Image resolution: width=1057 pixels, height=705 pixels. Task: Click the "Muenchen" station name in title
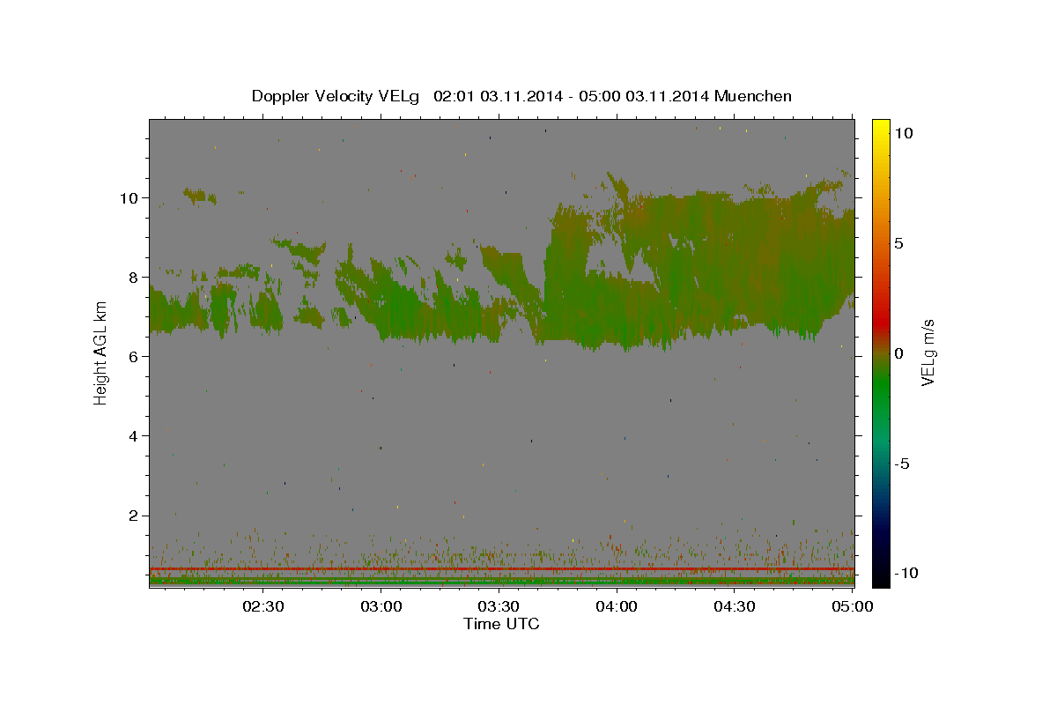point(753,96)
